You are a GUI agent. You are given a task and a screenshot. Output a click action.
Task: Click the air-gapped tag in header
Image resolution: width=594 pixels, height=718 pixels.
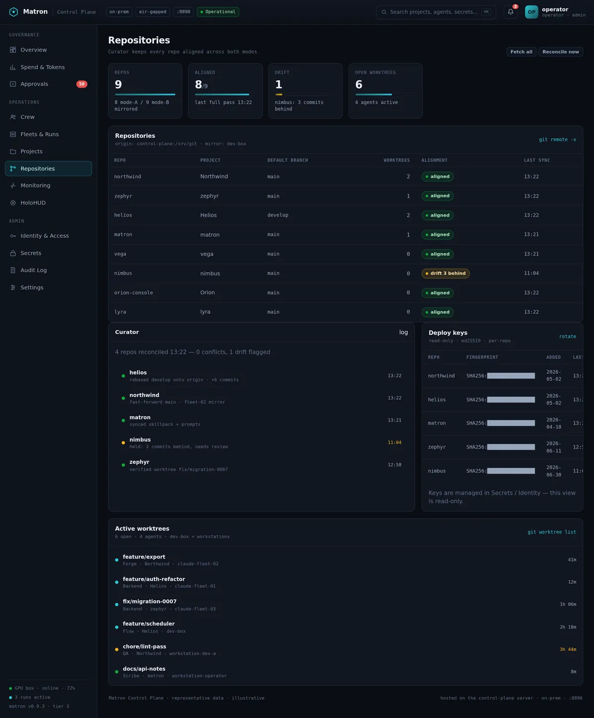click(152, 12)
